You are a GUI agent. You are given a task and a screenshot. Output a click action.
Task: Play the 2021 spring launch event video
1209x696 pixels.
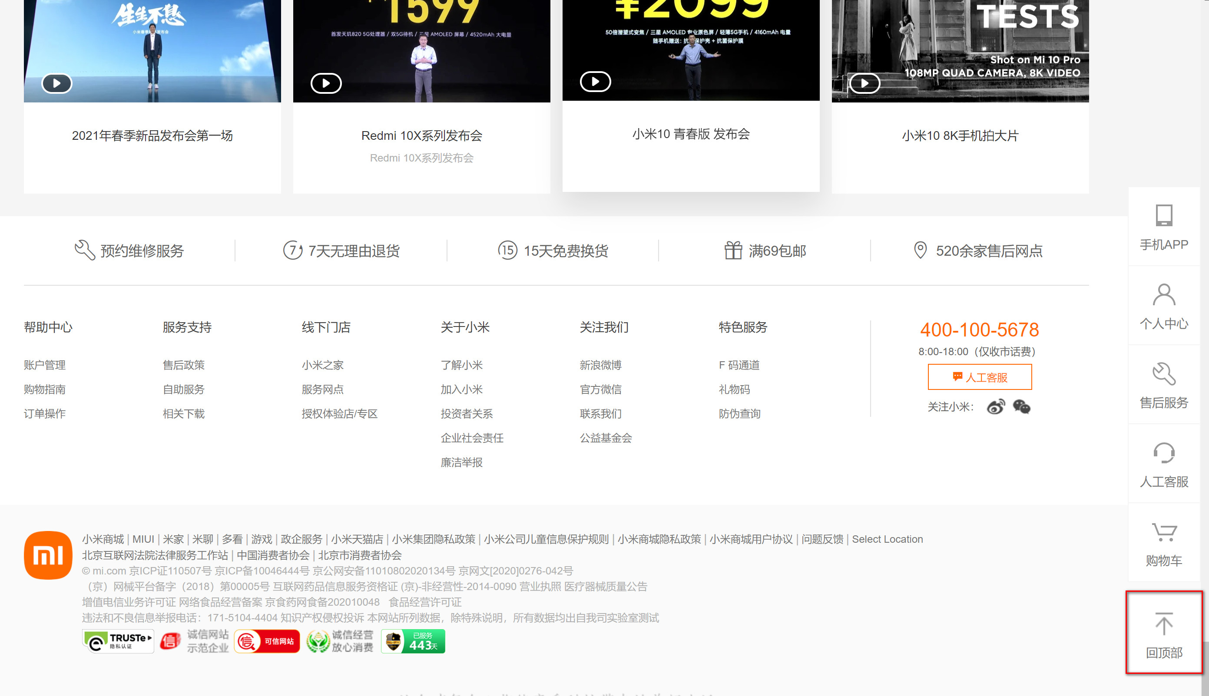pos(56,83)
